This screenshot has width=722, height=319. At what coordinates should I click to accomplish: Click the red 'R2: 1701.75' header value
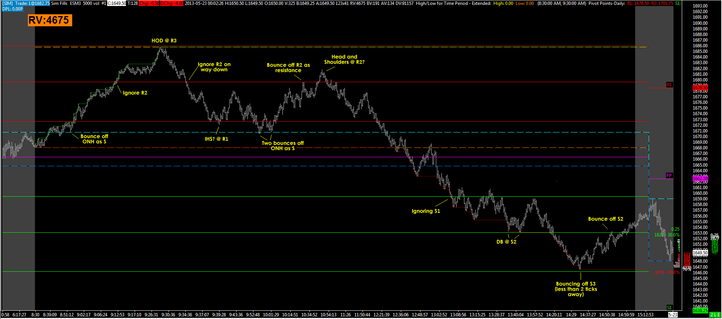click(x=662, y=3)
